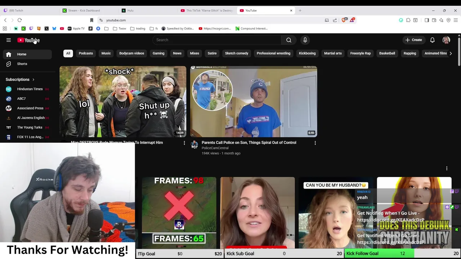Image resolution: width=461 pixels, height=259 pixels.
Task: Open the Bluesky butterfly bookmark
Action: (54, 28)
